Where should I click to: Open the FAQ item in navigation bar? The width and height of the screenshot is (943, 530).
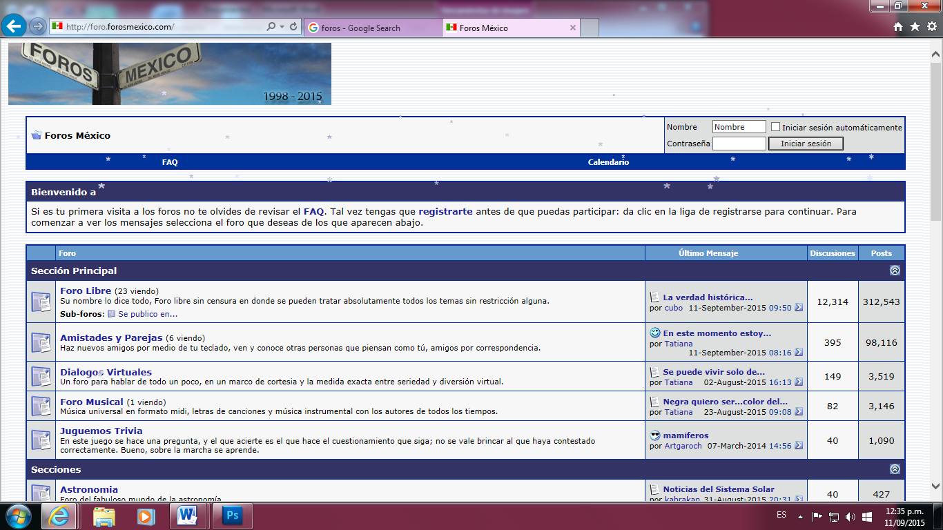click(x=170, y=162)
